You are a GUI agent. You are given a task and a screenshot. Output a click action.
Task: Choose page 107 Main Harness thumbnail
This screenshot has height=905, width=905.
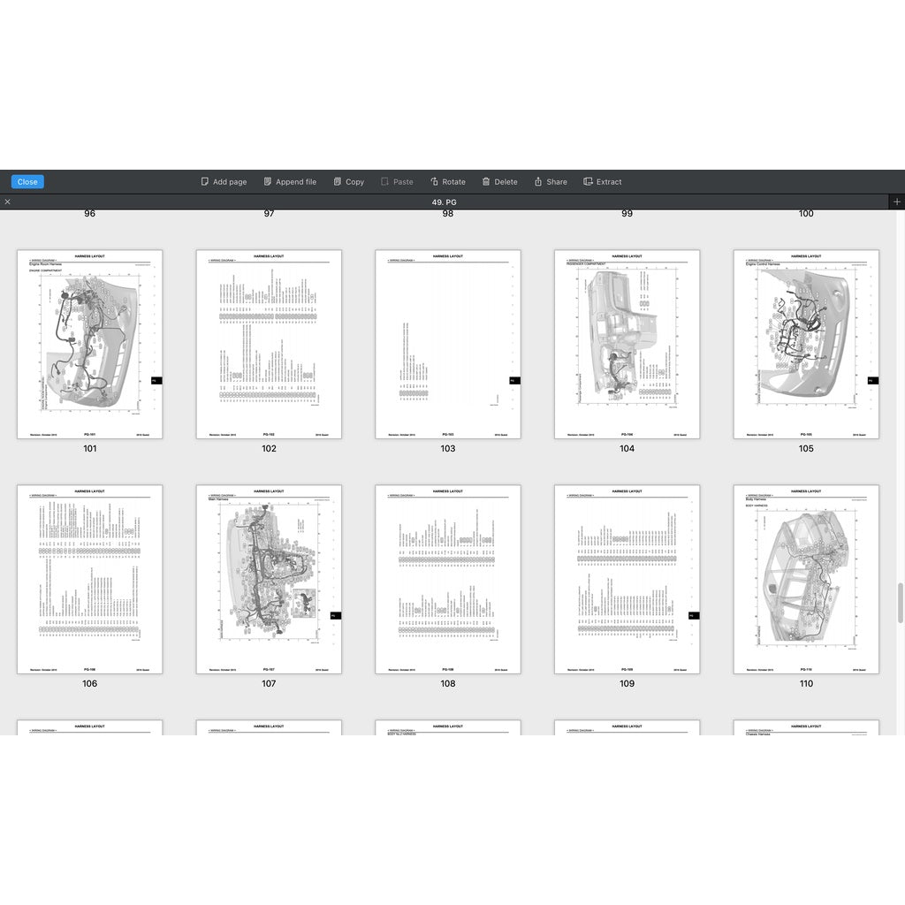coord(269,579)
